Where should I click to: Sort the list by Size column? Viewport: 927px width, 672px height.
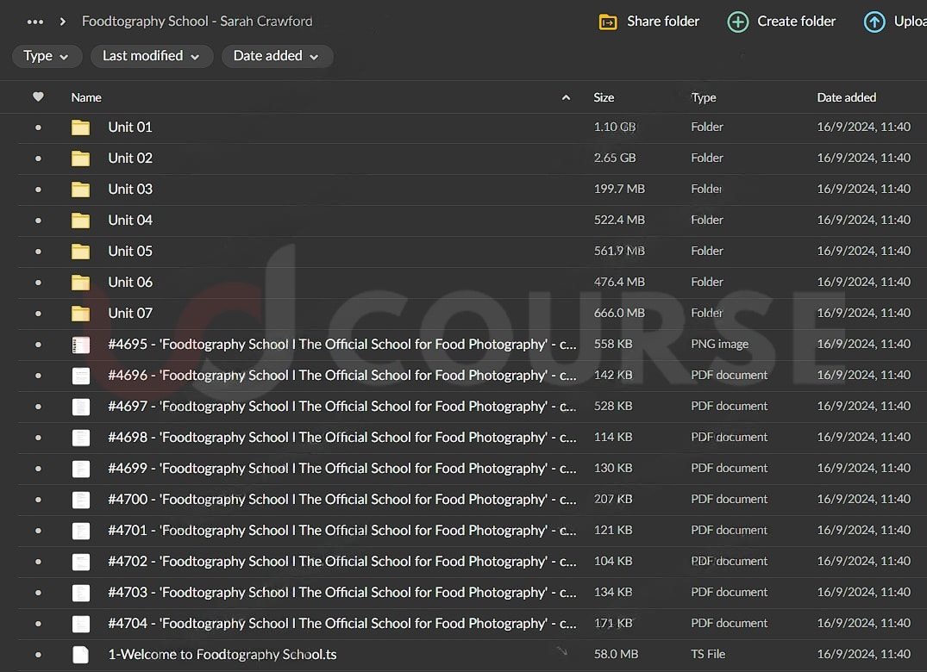pyautogui.click(x=604, y=97)
